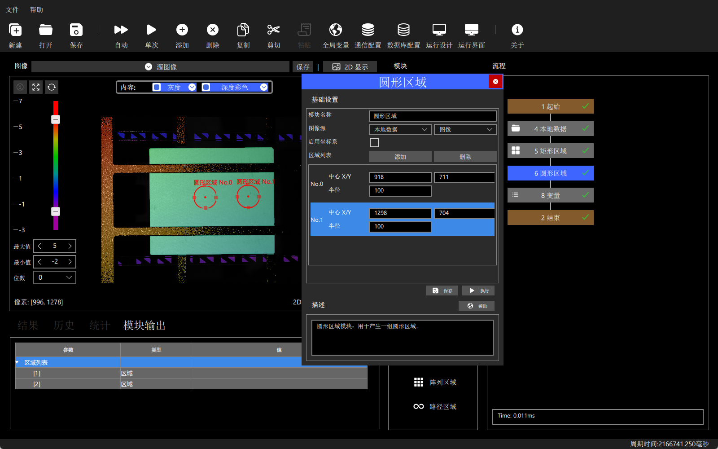Select 5 矩形区域 flow node
The width and height of the screenshot is (718, 449).
click(550, 151)
